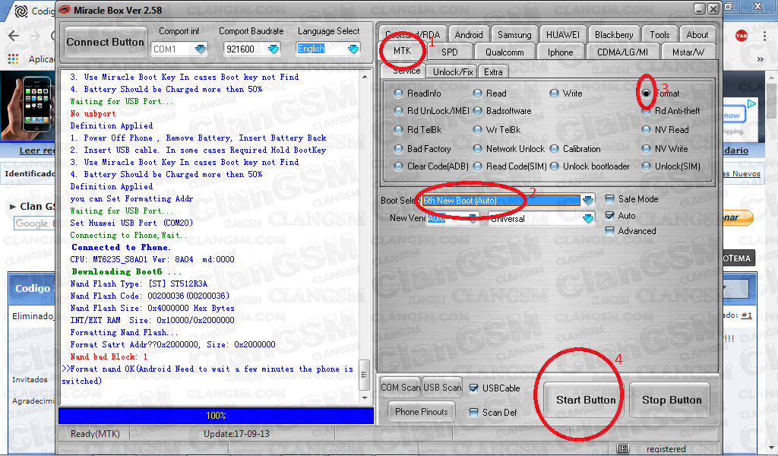778x456 pixels.
Task: Select the Badsoftware radio button
Action: pyautogui.click(x=477, y=111)
